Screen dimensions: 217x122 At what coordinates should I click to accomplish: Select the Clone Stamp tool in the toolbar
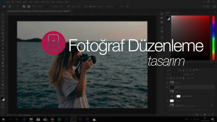(3, 48)
